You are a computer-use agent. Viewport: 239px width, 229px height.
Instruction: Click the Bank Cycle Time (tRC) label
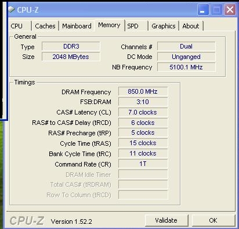coord(80,154)
